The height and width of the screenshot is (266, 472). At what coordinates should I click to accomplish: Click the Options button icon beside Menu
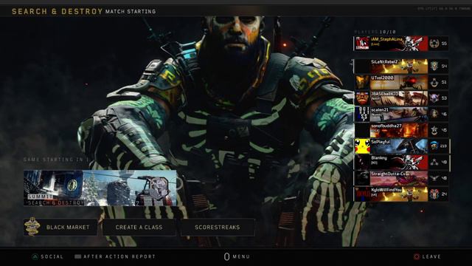tap(226, 256)
